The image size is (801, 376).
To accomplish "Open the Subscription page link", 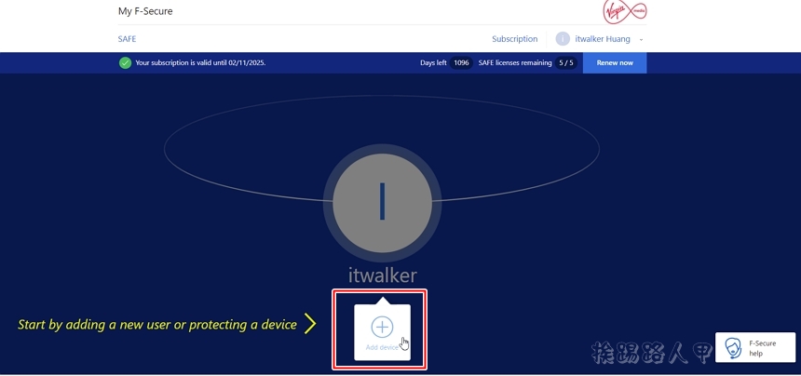I will pyautogui.click(x=514, y=39).
